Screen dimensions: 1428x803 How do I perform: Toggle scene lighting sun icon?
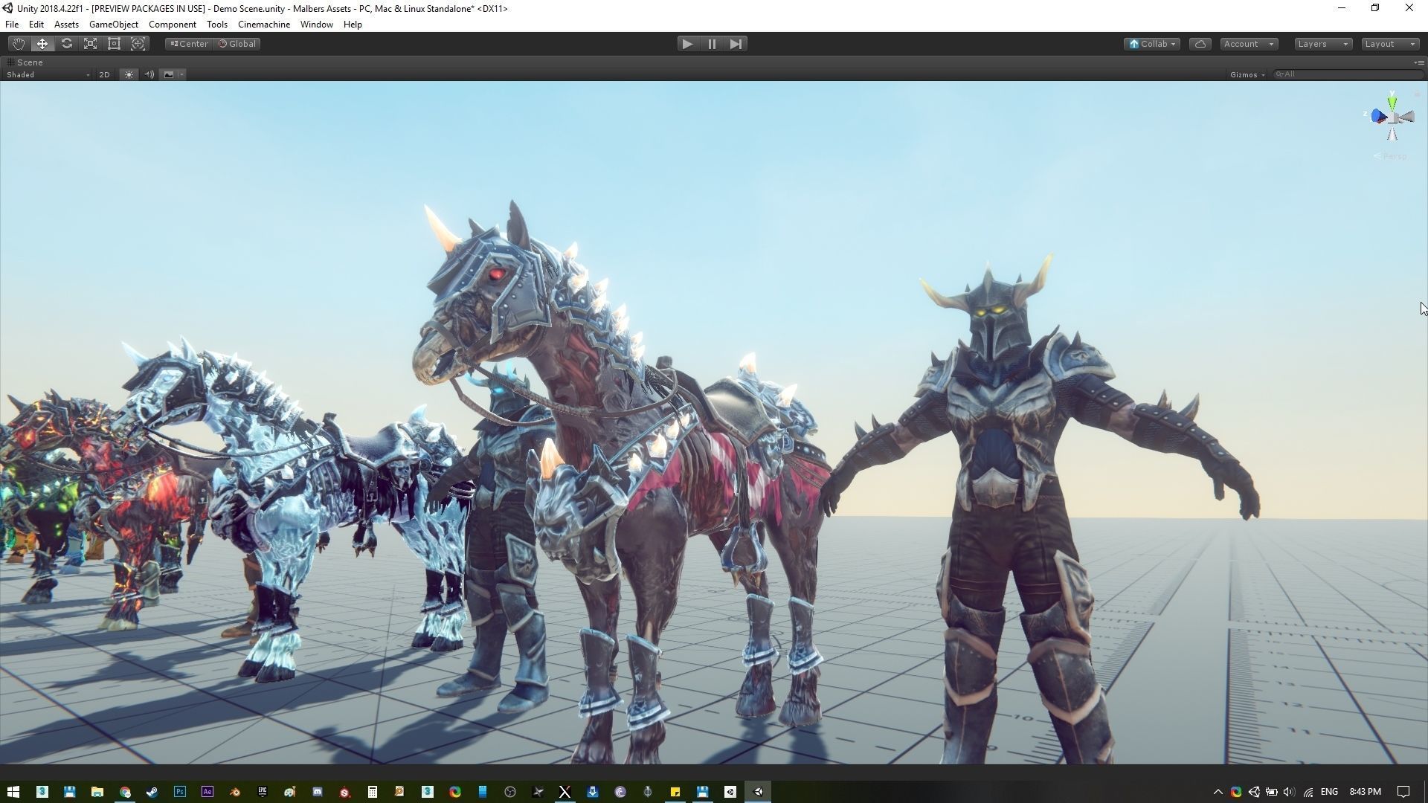pos(129,74)
